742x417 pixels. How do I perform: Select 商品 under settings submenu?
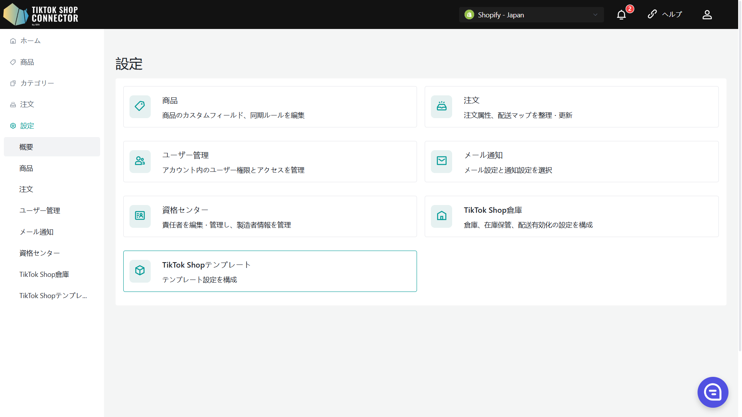coord(52,168)
